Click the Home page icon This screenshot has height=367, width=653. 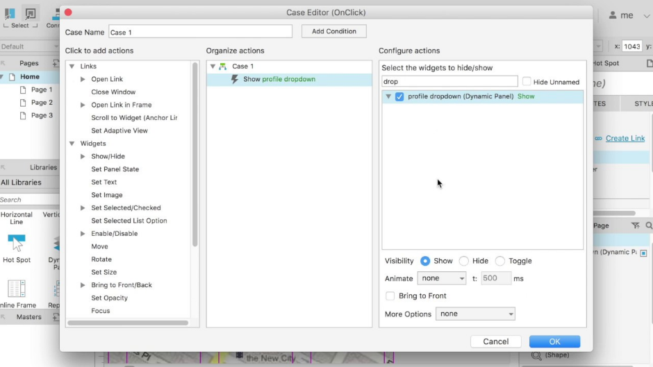[x=12, y=77]
